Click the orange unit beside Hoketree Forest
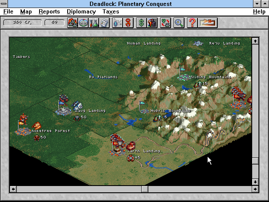Viewport: 269px width, 202px height. 37,125
